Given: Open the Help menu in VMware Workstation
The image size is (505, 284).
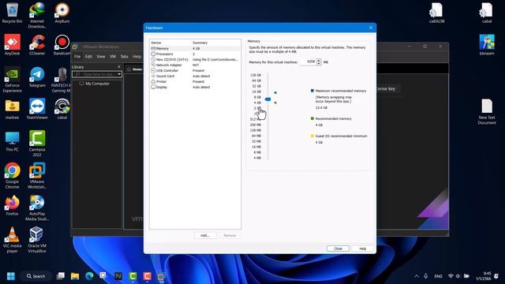Looking at the screenshot, I should click(x=137, y=56).
